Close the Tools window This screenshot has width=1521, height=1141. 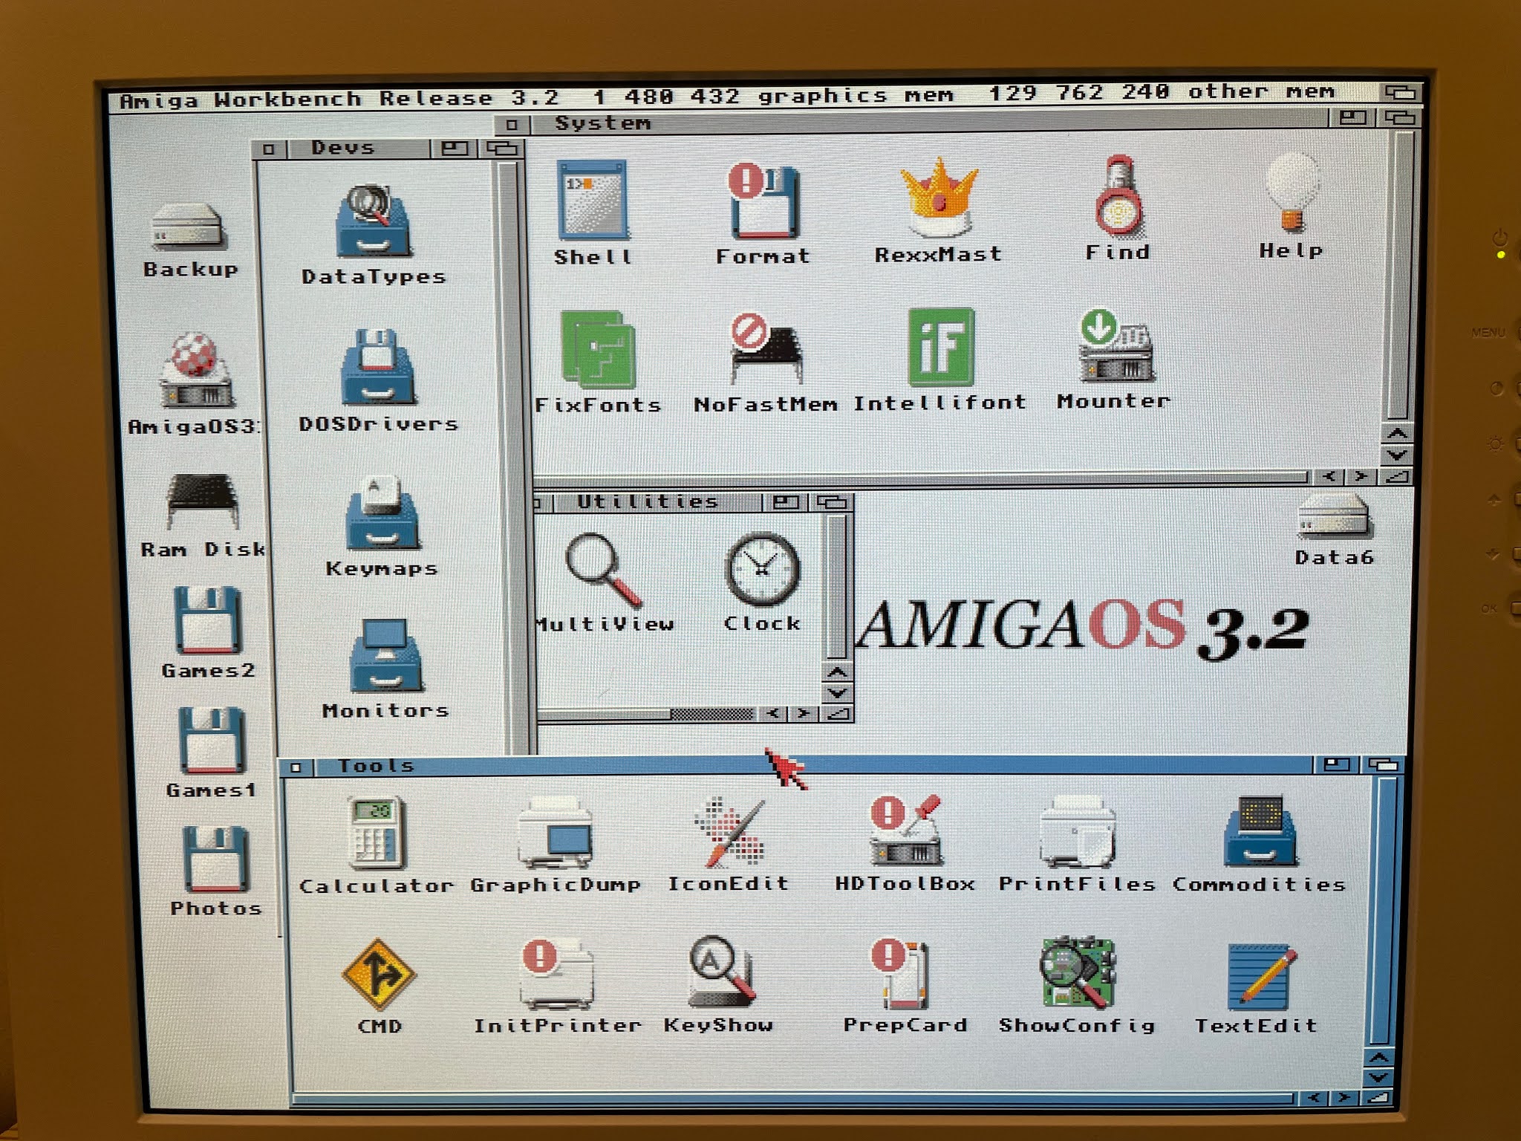[x=296, y=767]
